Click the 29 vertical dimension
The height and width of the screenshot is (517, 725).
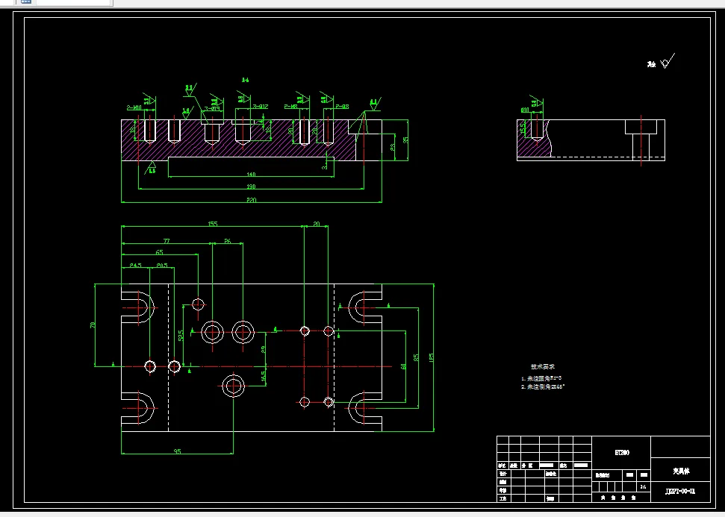tap(263, 349)
